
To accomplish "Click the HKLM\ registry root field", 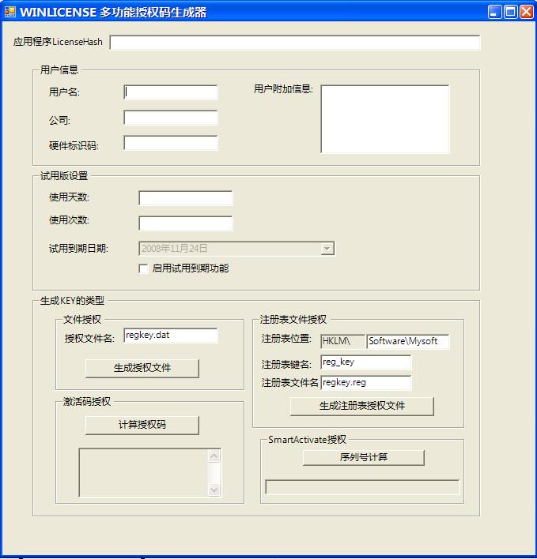I will (342, 342).
